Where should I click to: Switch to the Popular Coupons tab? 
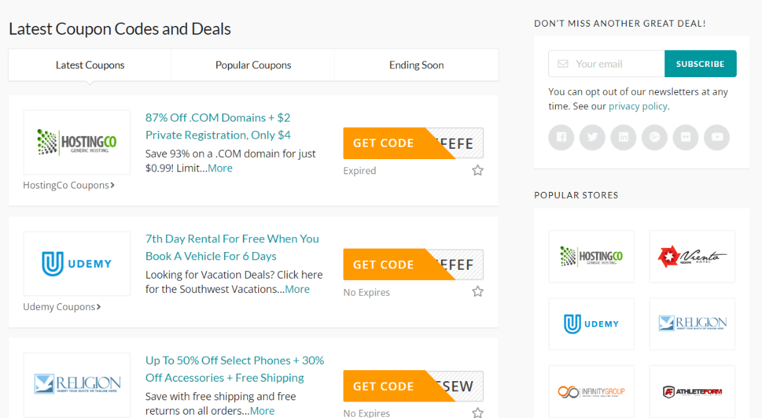coord(253,66)
